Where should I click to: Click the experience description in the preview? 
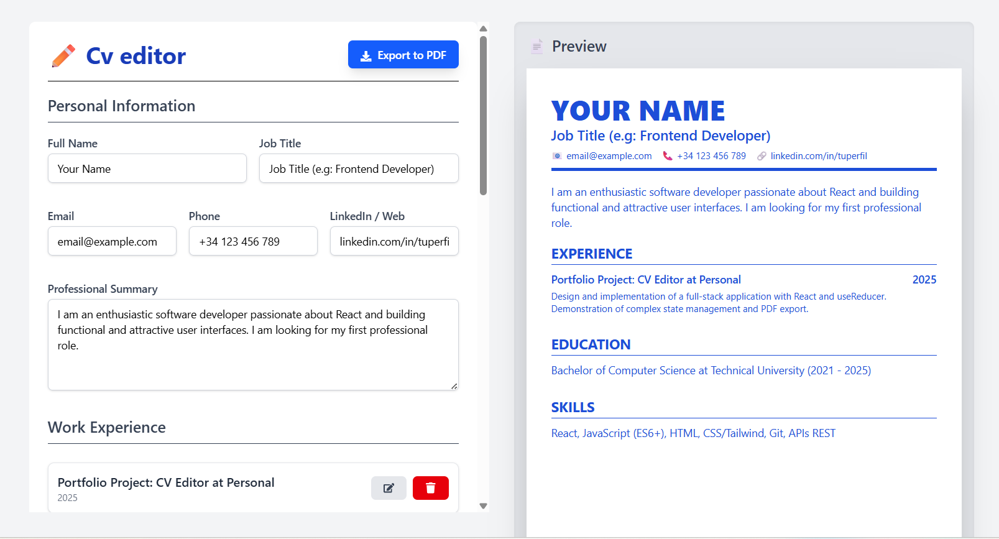(719, 303)
